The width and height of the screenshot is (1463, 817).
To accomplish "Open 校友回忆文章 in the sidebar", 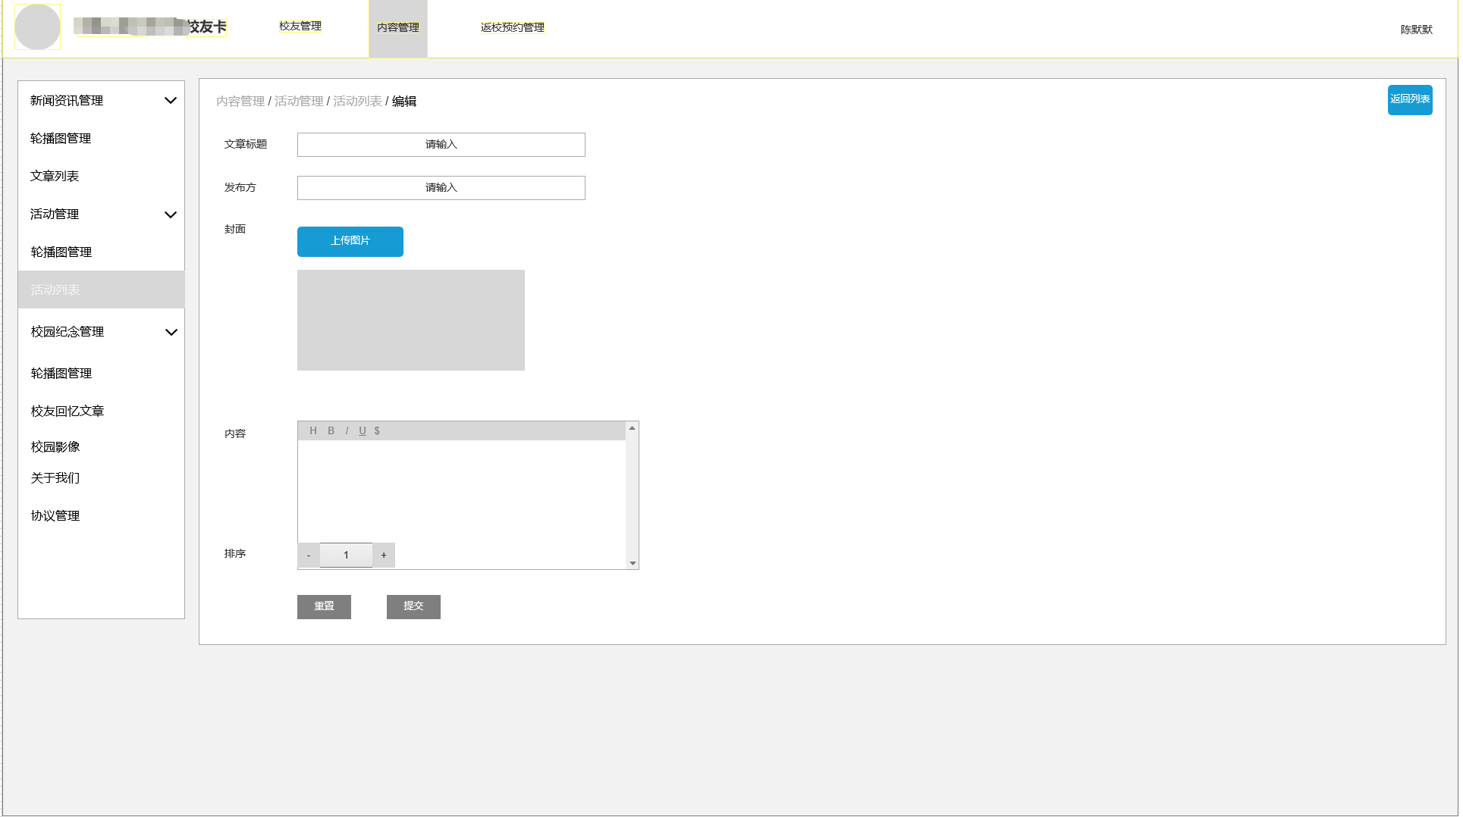I will point(67,411).
